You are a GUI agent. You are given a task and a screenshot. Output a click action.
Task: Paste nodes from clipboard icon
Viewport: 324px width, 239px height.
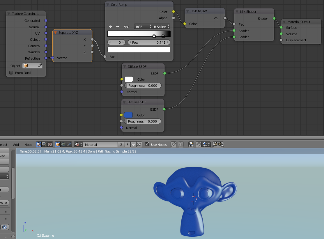[221, 144]
